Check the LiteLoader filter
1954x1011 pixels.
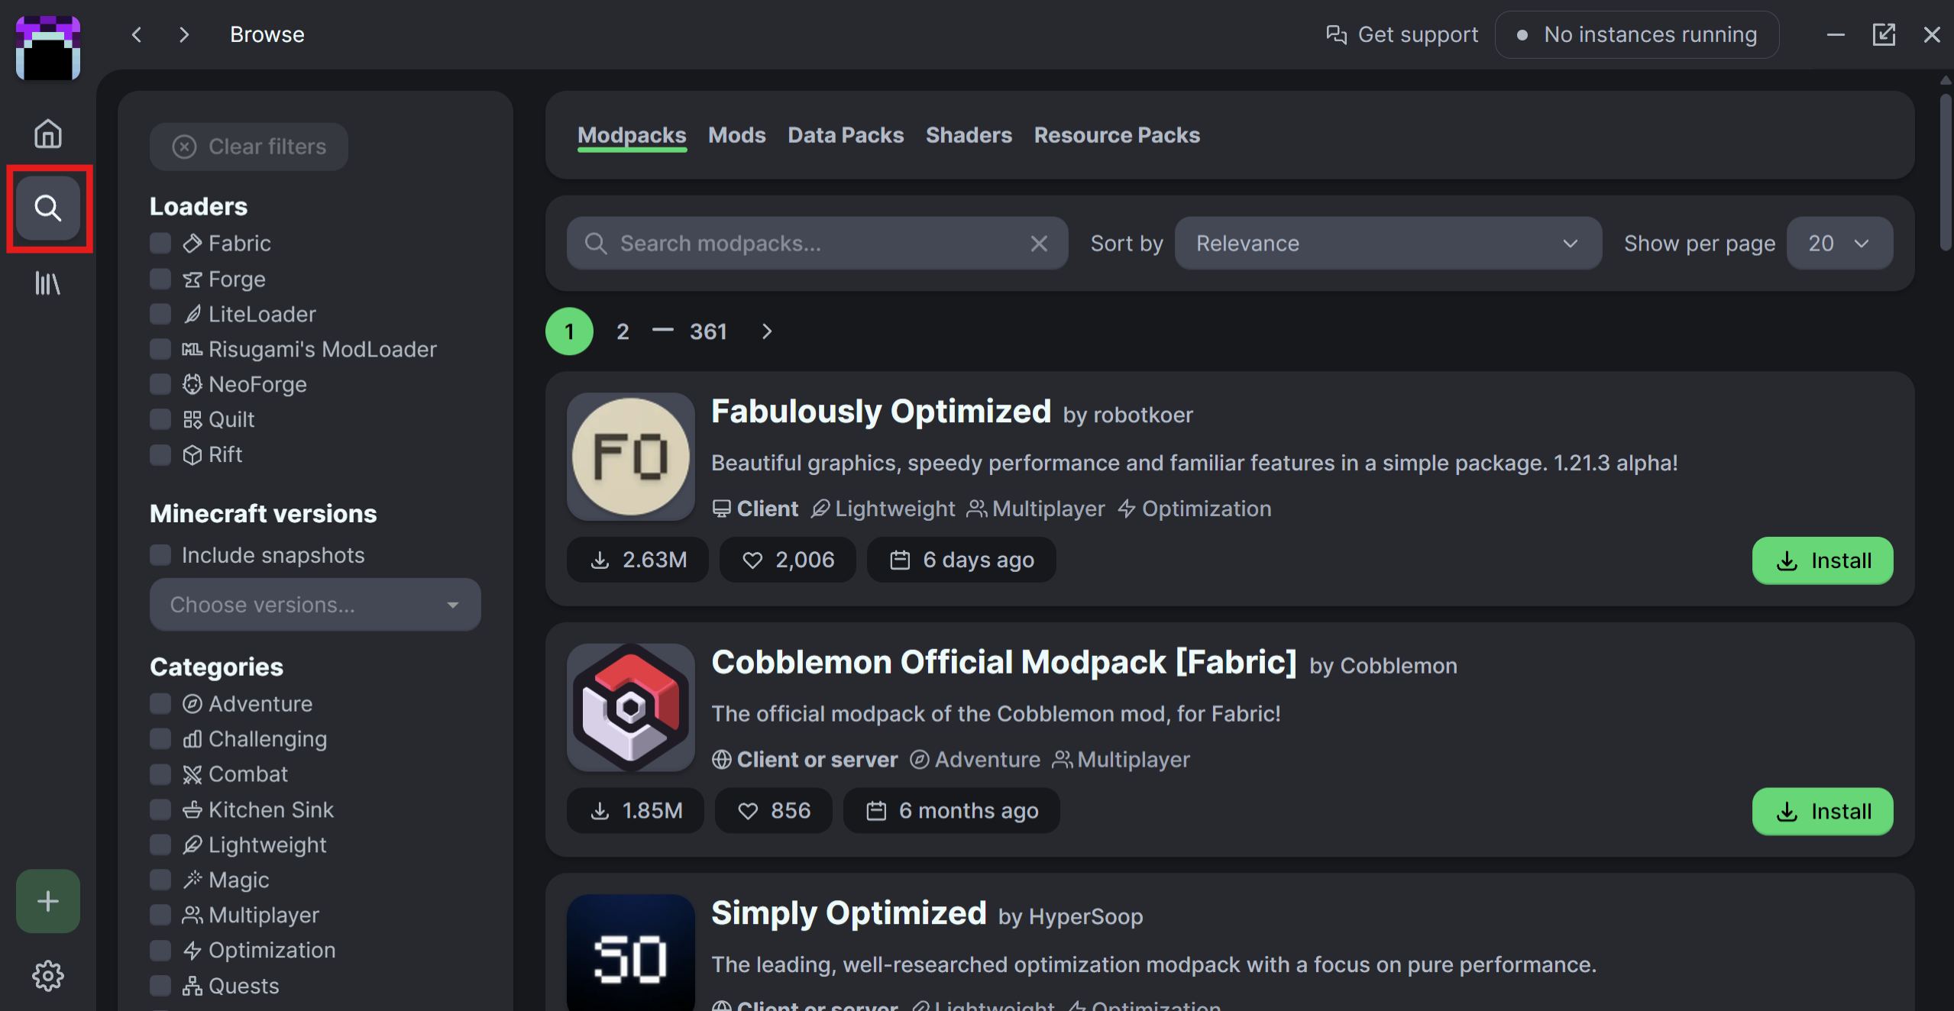tap(160, 314)
